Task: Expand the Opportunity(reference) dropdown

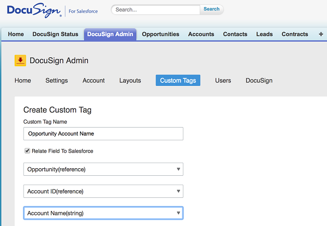Action: 103,169
